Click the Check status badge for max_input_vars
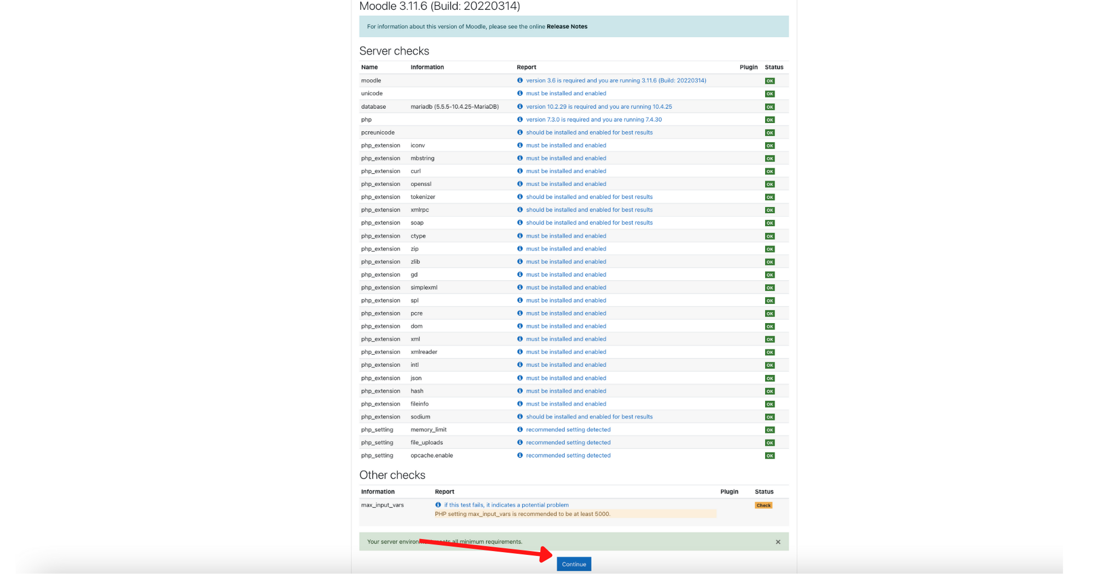The height and width of the screenshot is (574, 1105). (763, 505)
